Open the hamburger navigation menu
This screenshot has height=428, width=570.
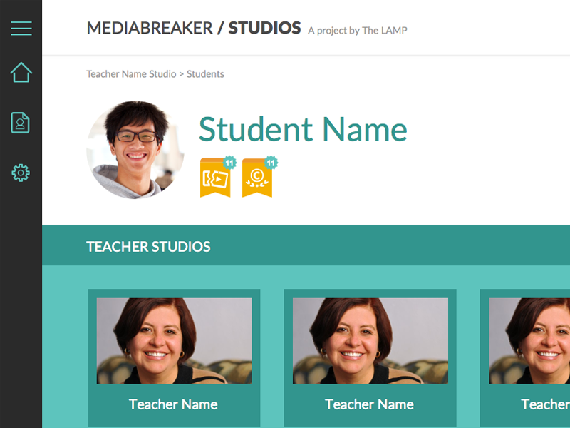tap(21, 29)
